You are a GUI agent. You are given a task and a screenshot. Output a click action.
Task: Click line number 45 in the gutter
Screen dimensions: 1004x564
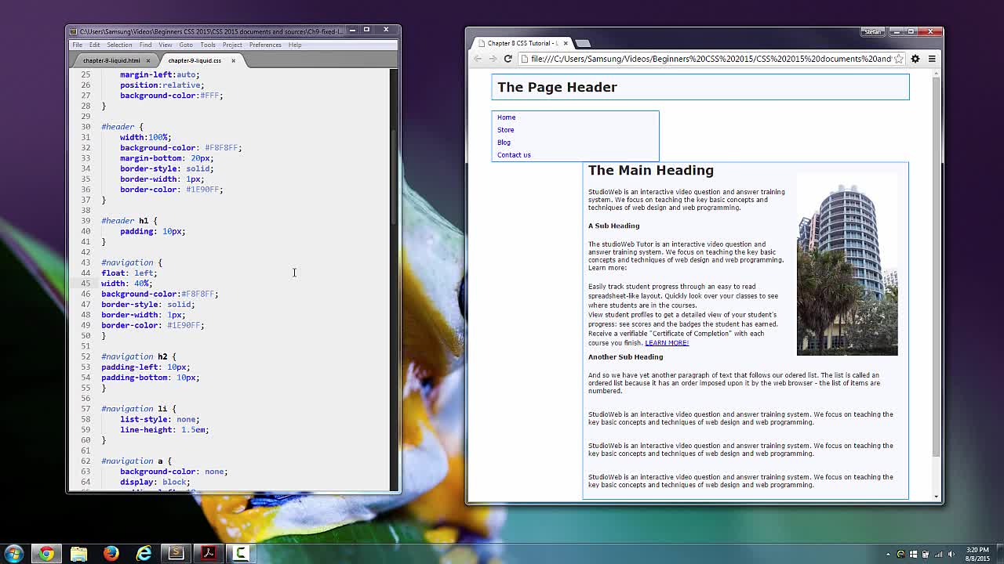point(85,284)
